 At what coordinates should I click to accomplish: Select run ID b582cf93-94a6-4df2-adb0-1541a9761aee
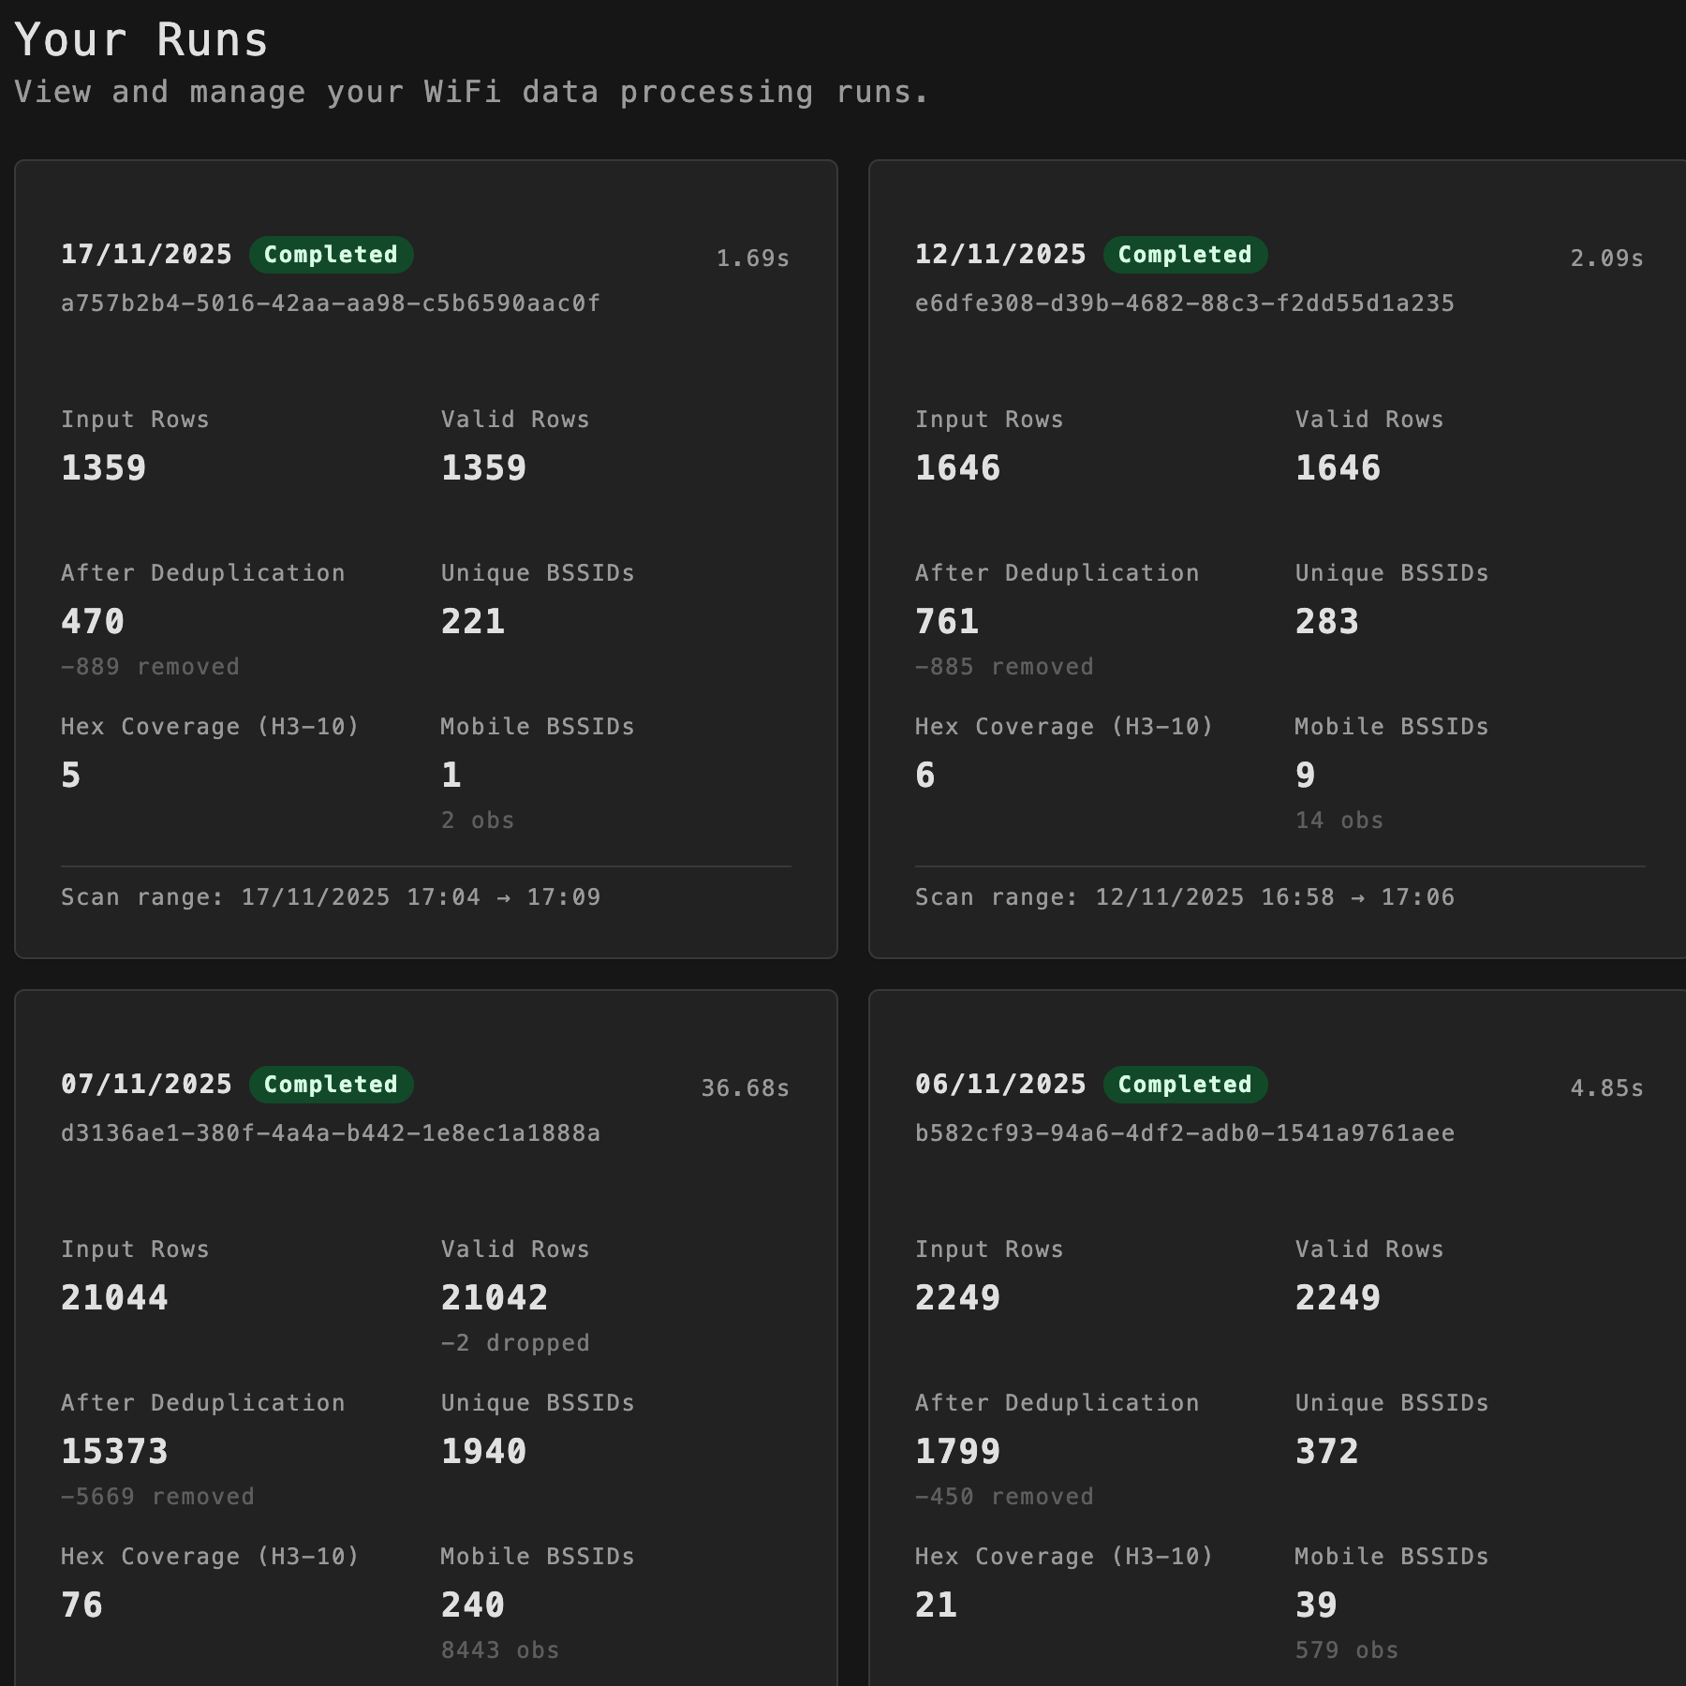point(1184,1133)
